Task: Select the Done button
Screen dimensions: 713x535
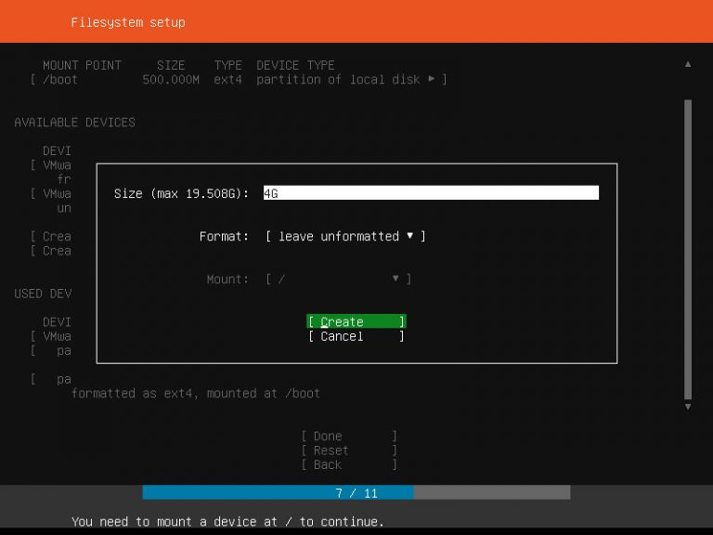Action: pos(349,436)
